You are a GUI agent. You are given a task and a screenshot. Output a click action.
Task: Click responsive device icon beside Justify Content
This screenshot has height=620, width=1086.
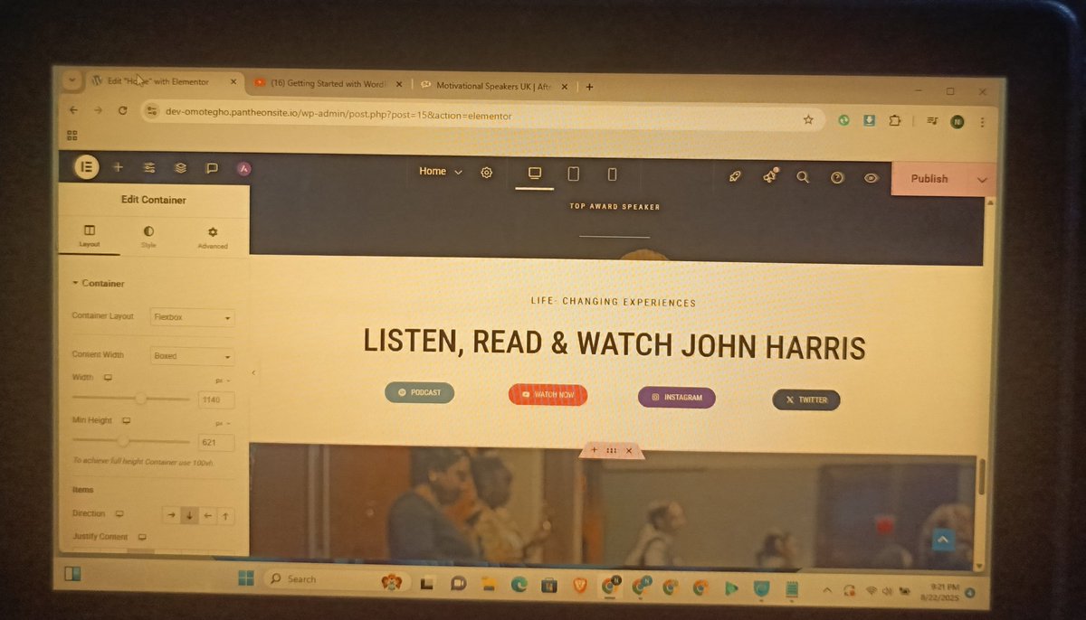tap(142, 537)
